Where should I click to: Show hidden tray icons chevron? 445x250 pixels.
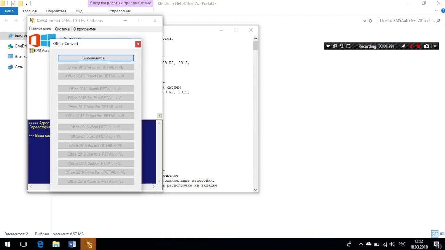[361, 244]
